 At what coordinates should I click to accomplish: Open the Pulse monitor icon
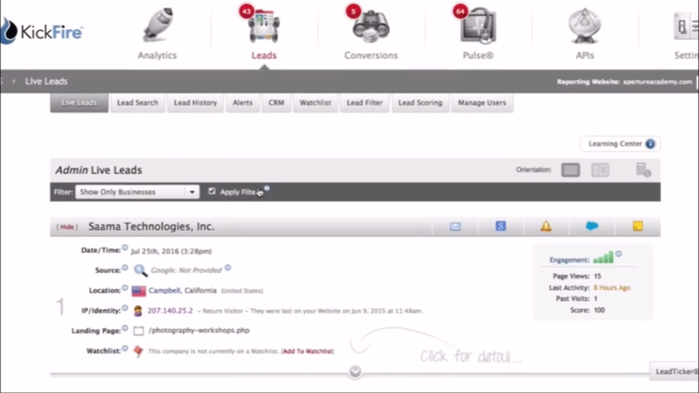[478, 26]
